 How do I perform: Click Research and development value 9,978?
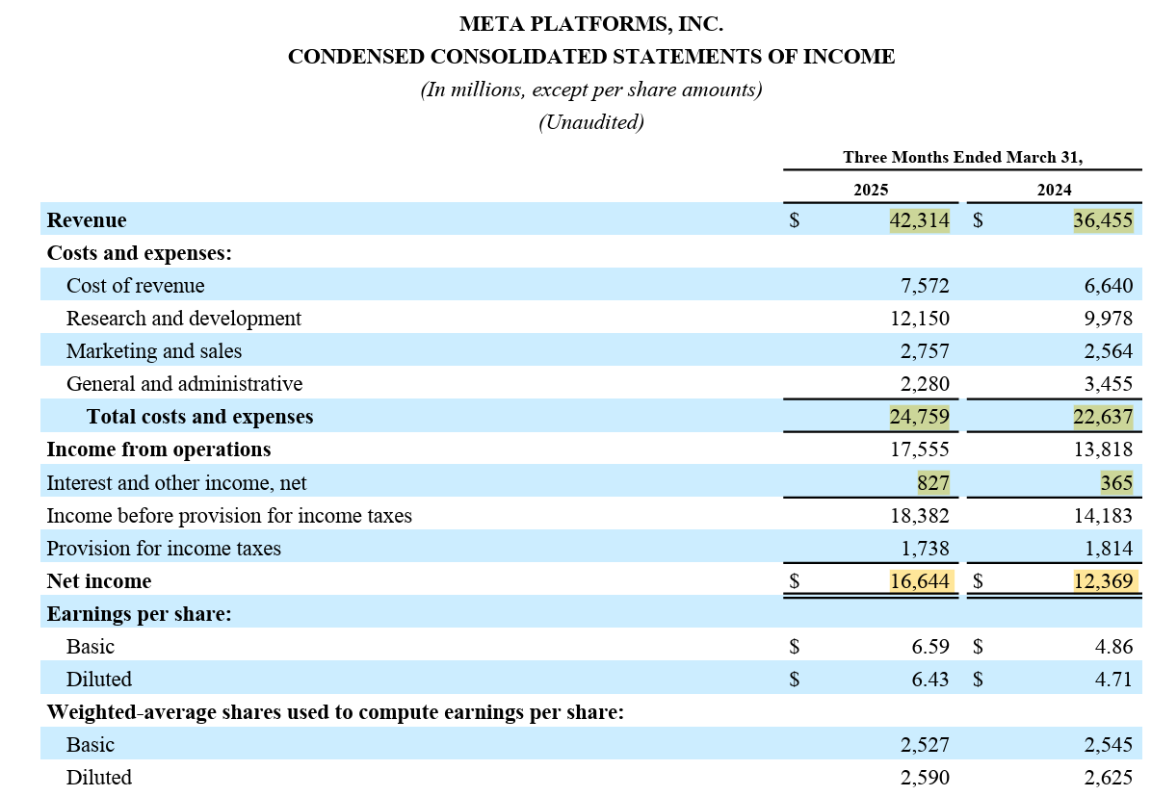coord(1109,319)
